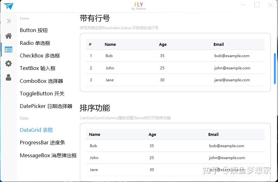The height and width of the screenshot is (182, 278).
Task: Click the home icon in the sidebar
Action: 8,36
